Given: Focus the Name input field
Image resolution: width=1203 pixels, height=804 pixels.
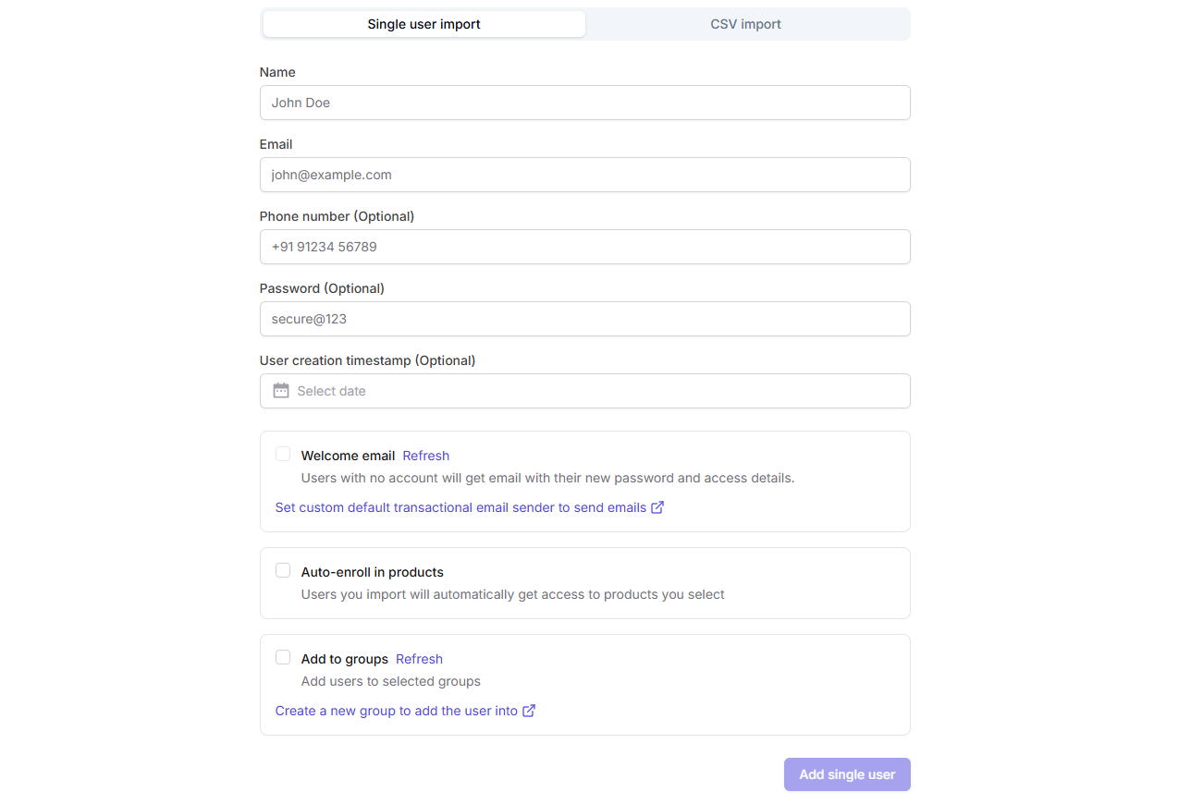Looking at the screenshot, I should [x=584, y=103].
